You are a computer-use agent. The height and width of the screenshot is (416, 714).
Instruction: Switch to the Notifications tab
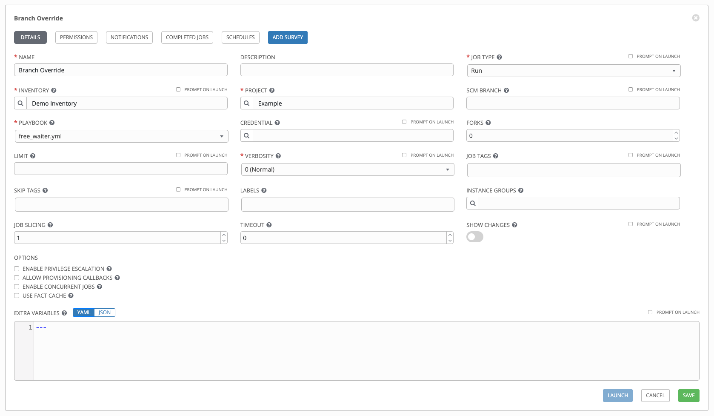tap(129, 37)
